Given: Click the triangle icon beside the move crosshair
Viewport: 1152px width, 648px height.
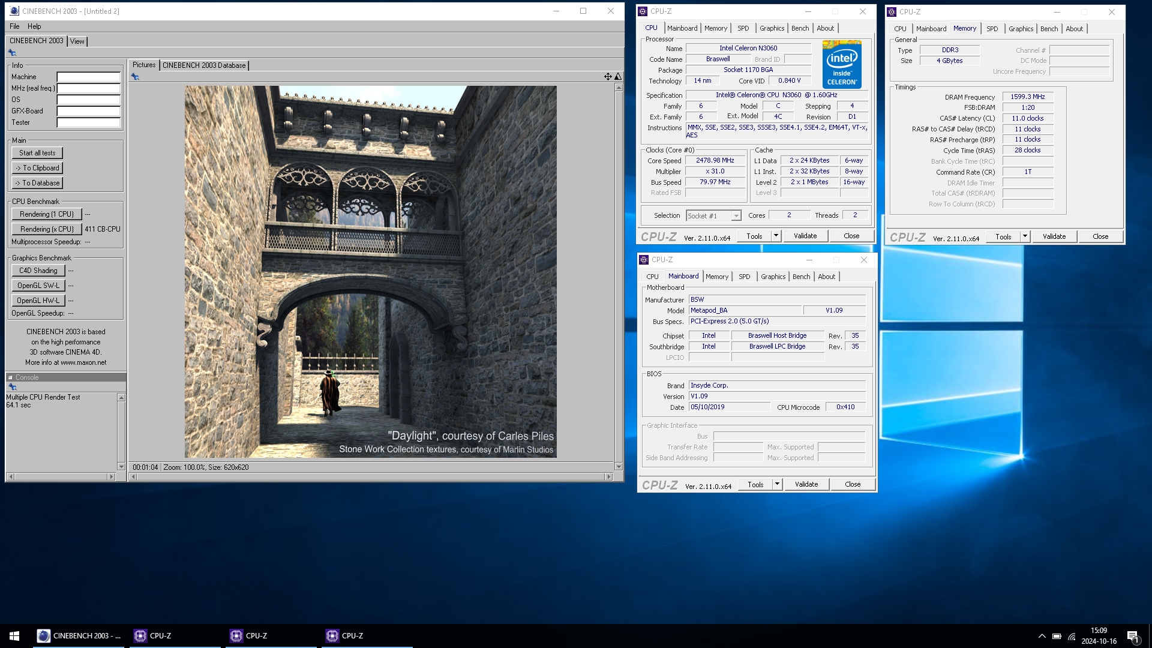Looking at the screenshot, I should (618, 76).
